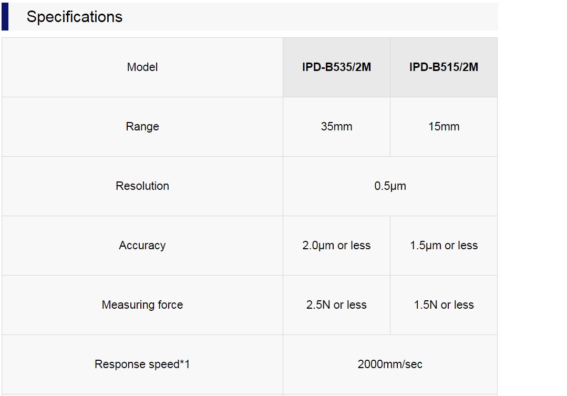Select the IPD-B515/2M model header

click(x=444, y=67)
